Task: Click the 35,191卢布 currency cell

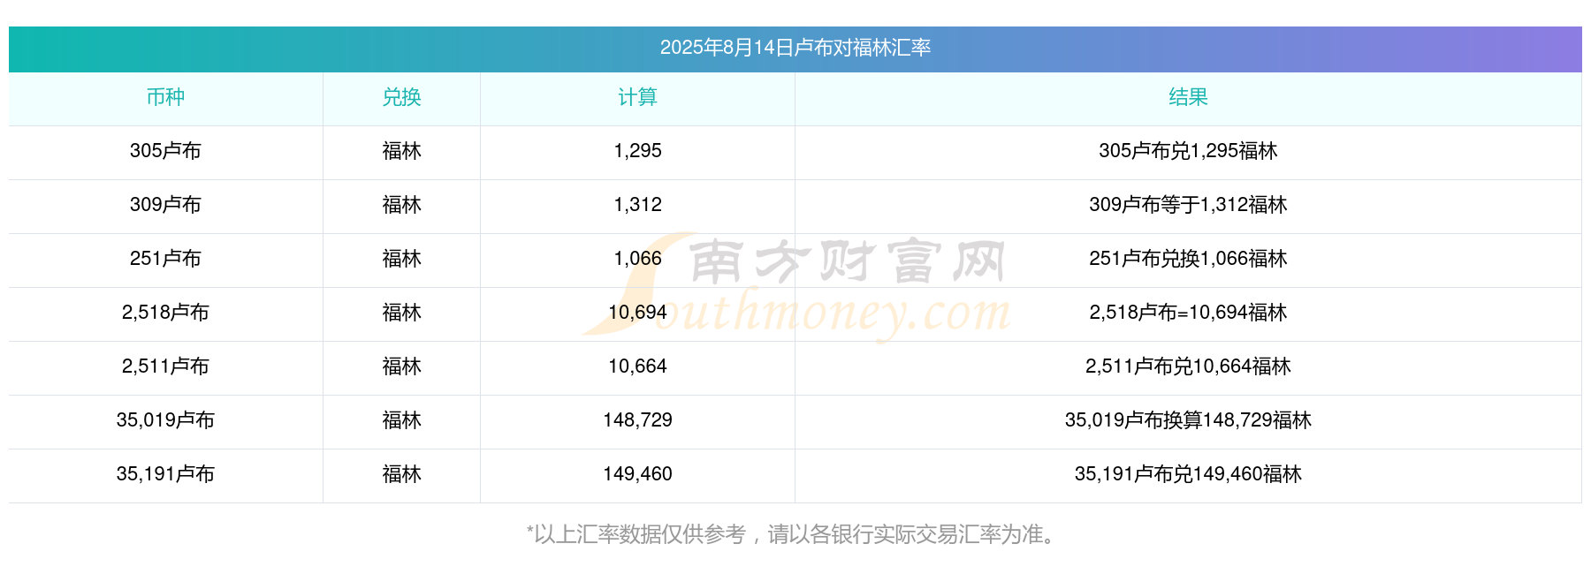Action: [165, 474]
